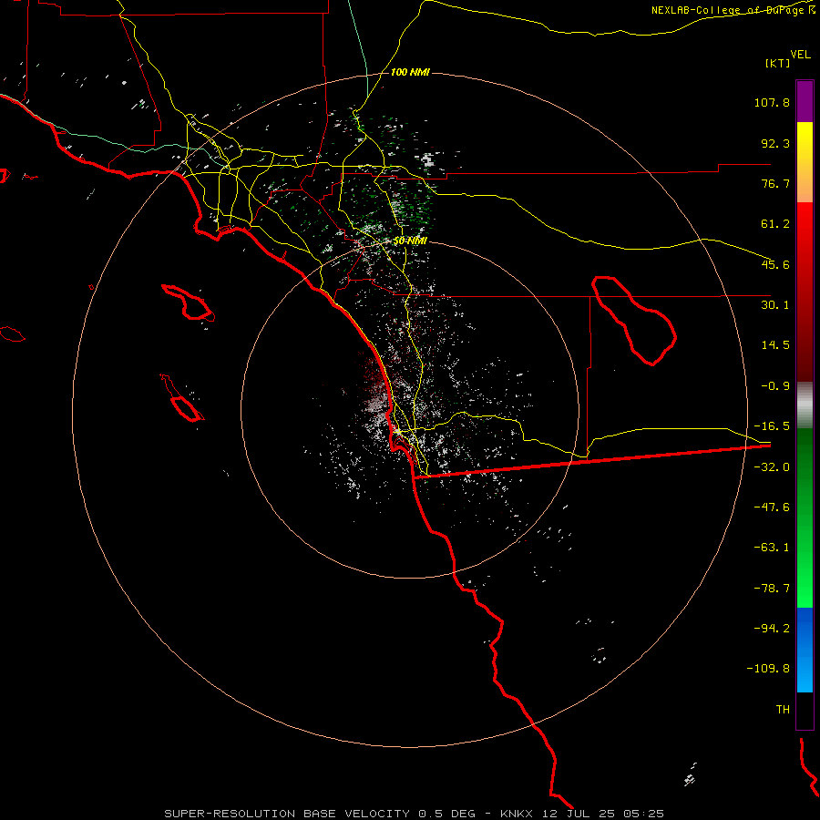Viewport: 820px width, 820px height.
Task: Click the [KT] units label
Action: pyautogui.click(x=778, y=63)
